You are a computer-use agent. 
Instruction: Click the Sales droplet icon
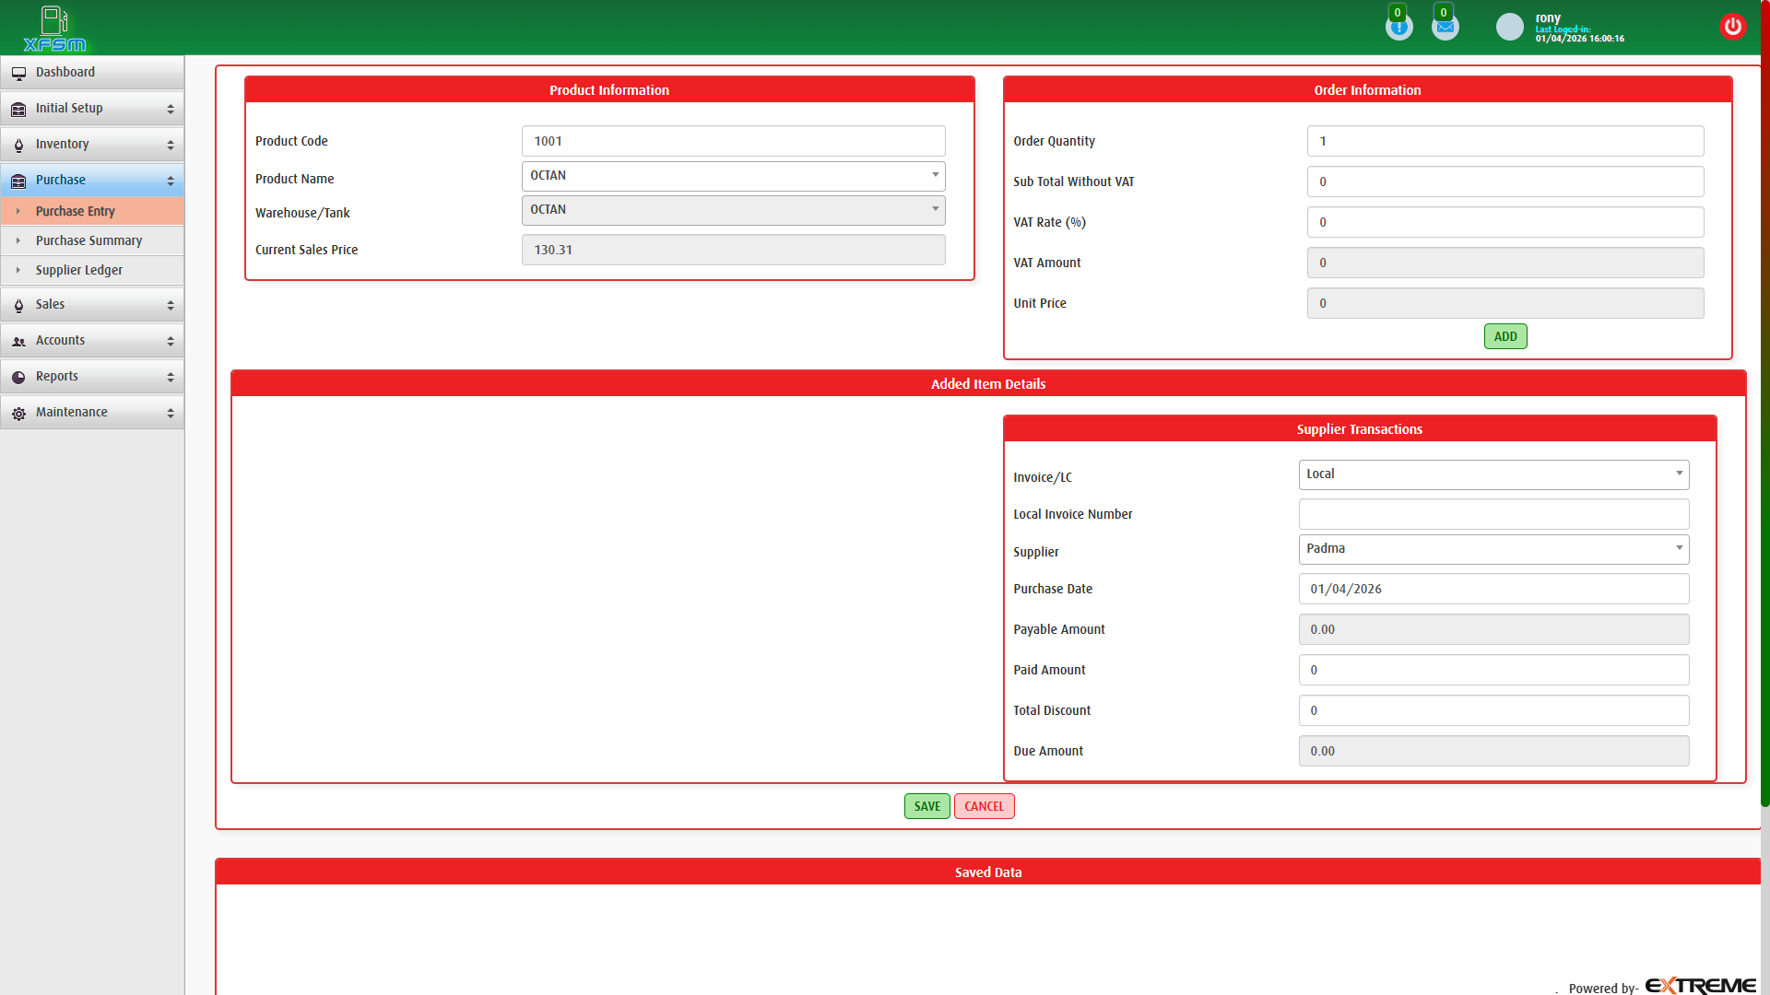coord(18,304)
